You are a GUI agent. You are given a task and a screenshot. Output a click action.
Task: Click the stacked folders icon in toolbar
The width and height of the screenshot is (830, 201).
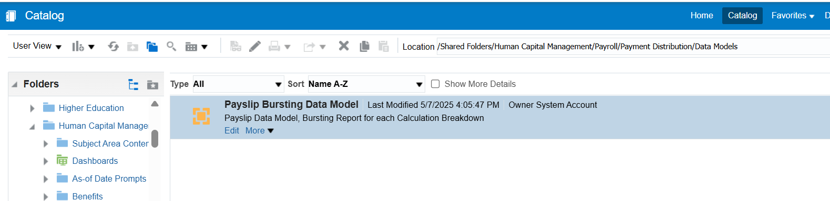tap(152, 47)
